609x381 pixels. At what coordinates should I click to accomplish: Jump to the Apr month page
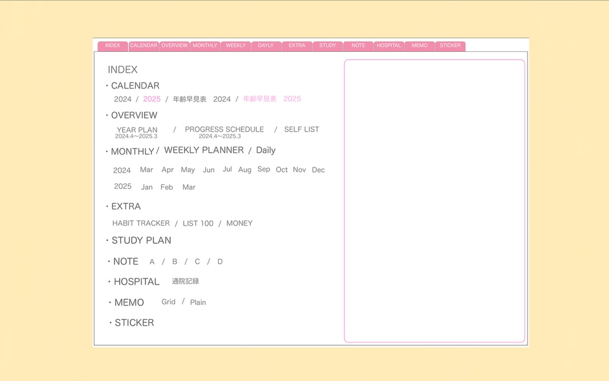[167, 170]
